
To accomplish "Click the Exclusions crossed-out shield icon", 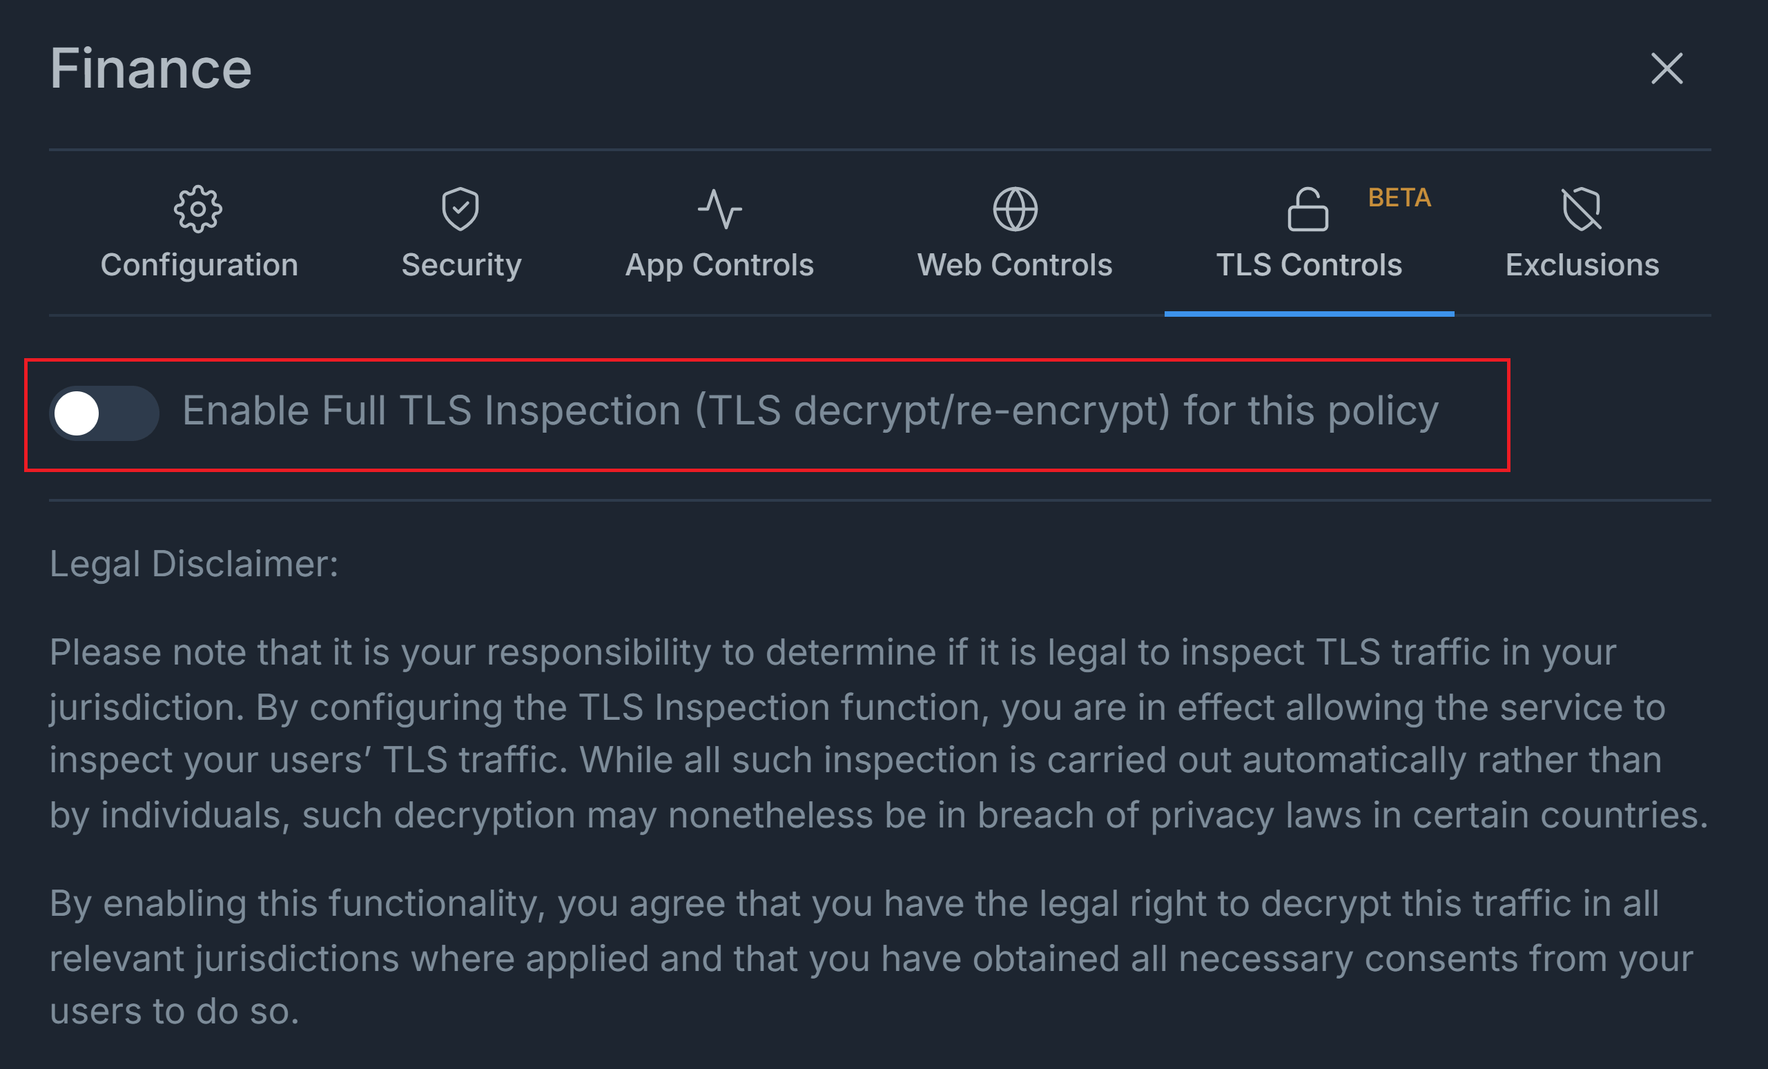I will tap(1582, 210).
